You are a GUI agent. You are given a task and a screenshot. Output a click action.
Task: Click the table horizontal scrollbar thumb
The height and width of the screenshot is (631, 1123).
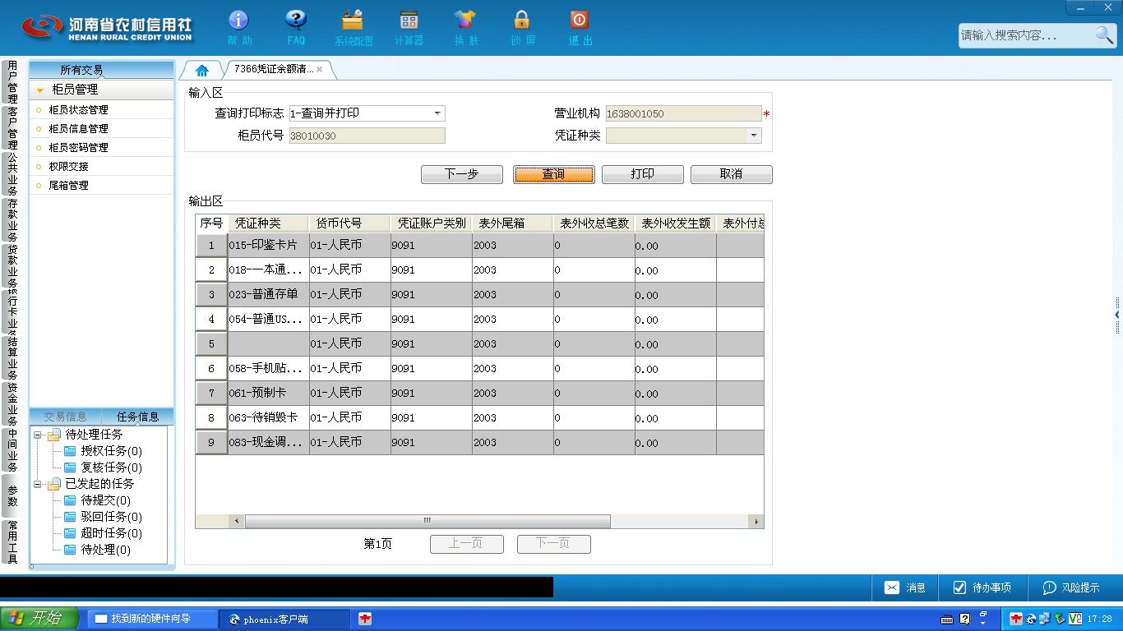click(x=427, y=521)
